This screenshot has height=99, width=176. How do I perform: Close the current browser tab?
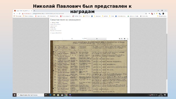point(31,11)
